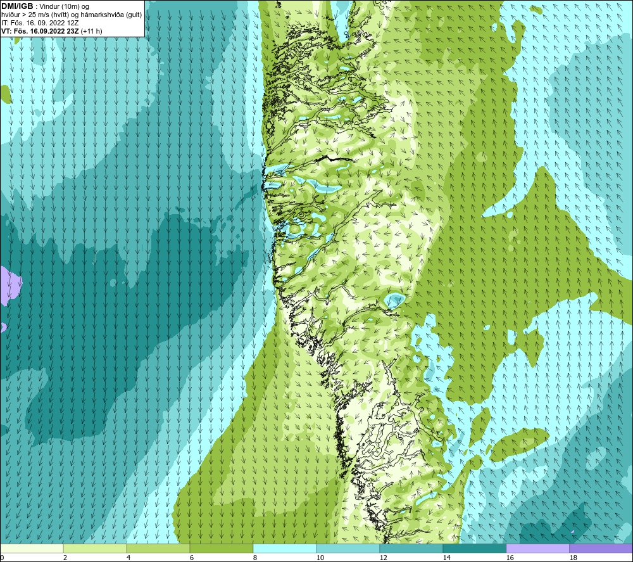Click the 'VT: Fös. 16.09.2022 23Z' text
This screenshot has height=562, width=633.
click(40, 31)
